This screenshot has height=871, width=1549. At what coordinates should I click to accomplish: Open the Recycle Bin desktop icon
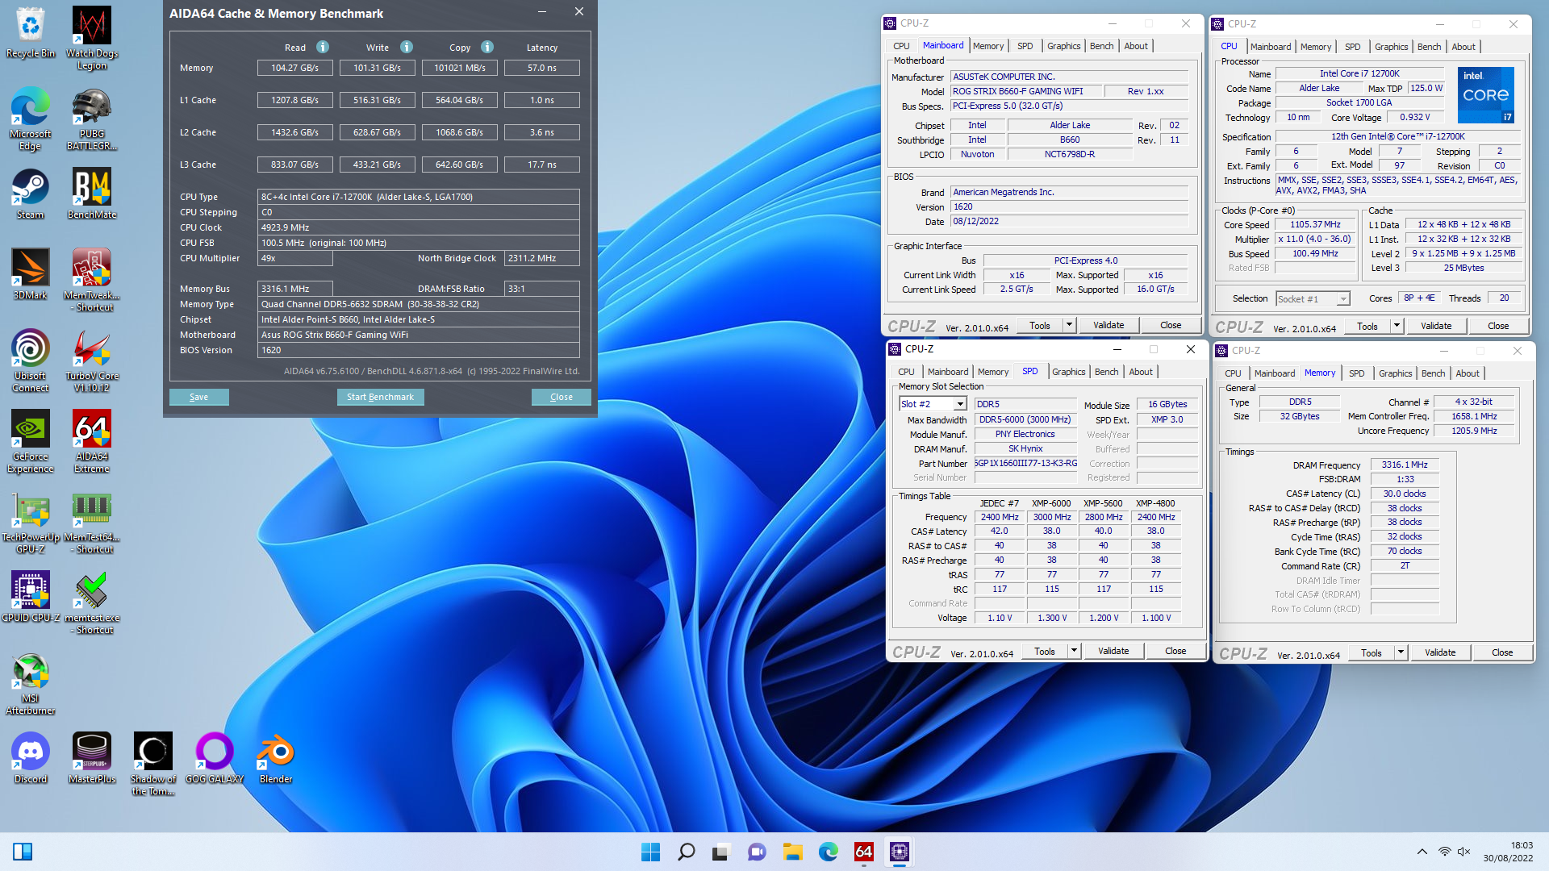tap(31, 32)
